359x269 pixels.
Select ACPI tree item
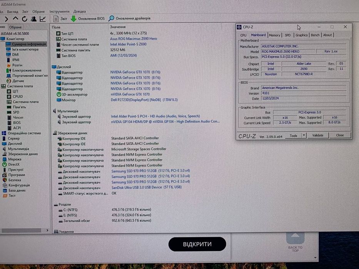(14, 128)
